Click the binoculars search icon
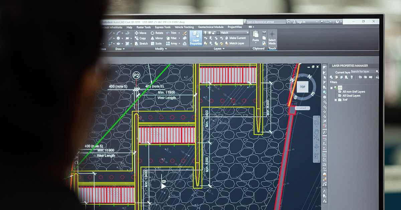This screenshot has height=210, width=401. [289, 22]
